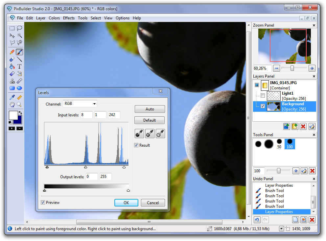Click the Undo arrow in Undo Panel
Viewport: 326px width, 241px height.
point(257,220)
